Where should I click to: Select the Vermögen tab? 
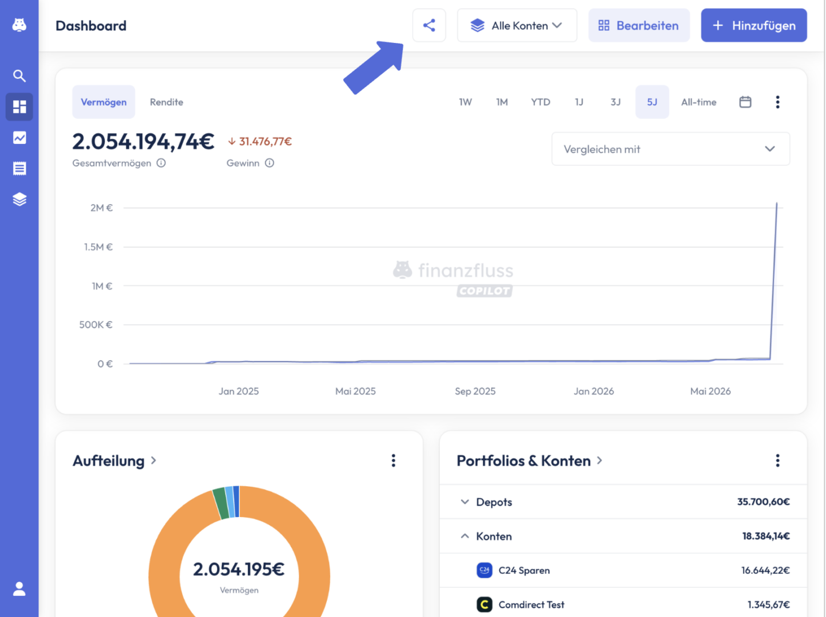pyautogui.click(x=103, y=102)
